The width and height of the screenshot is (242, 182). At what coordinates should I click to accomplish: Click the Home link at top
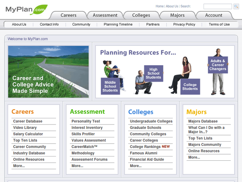click(x=160, y=6)
